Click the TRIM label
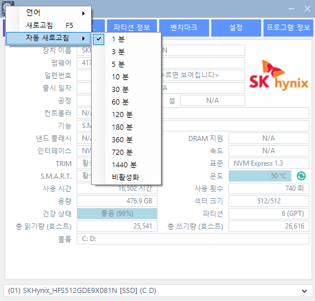This screenshot has width=315, height=301. click(x=64, y=164)
